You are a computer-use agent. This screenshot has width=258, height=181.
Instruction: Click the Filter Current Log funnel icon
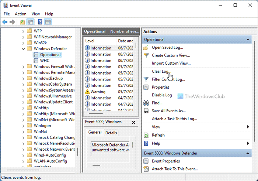[x=146, y=79]
